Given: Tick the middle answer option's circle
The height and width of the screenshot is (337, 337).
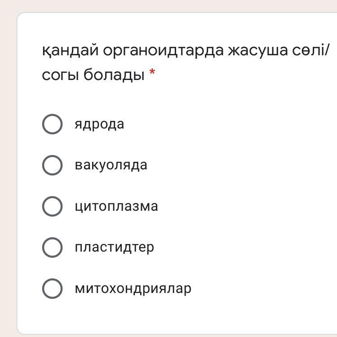Looking at the screenshot, I should click(52, 206).
